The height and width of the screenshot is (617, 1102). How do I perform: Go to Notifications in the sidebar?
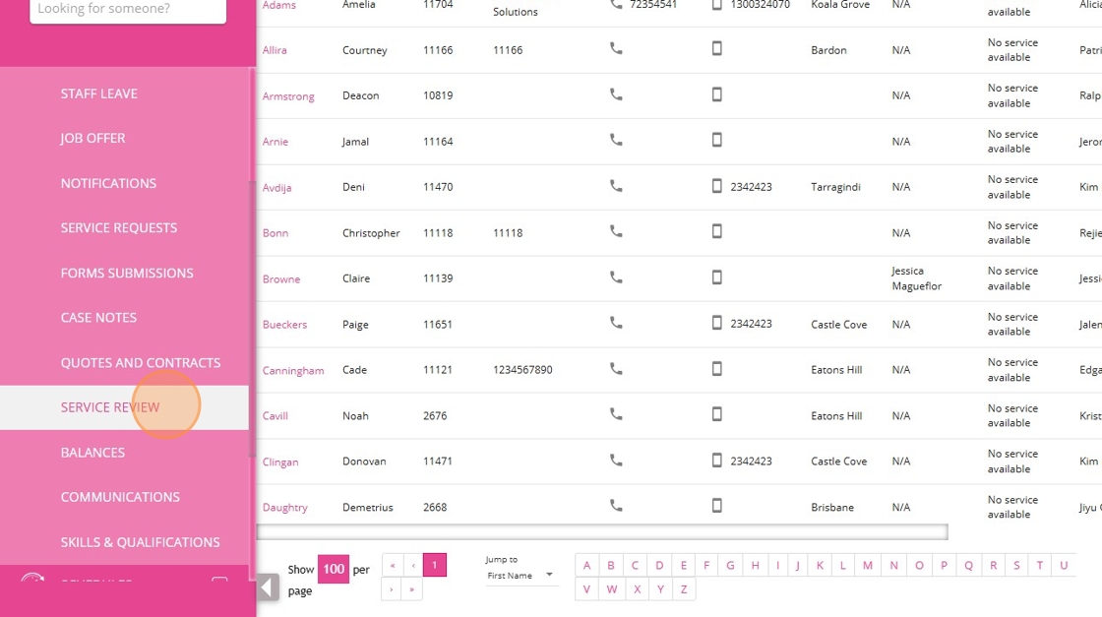(x=108, y=183)
